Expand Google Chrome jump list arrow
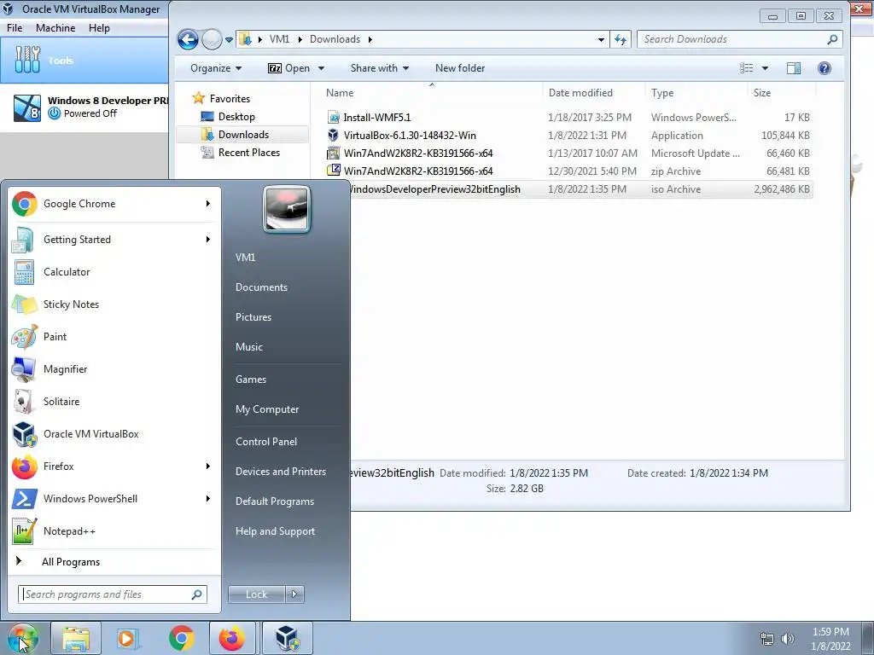This screenshot has height=655, width=874. pos(208,204)
